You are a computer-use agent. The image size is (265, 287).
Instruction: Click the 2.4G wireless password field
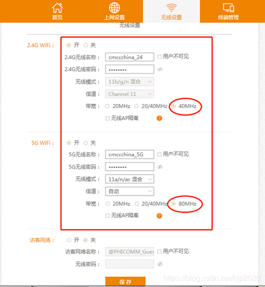(x=129, y=69)
